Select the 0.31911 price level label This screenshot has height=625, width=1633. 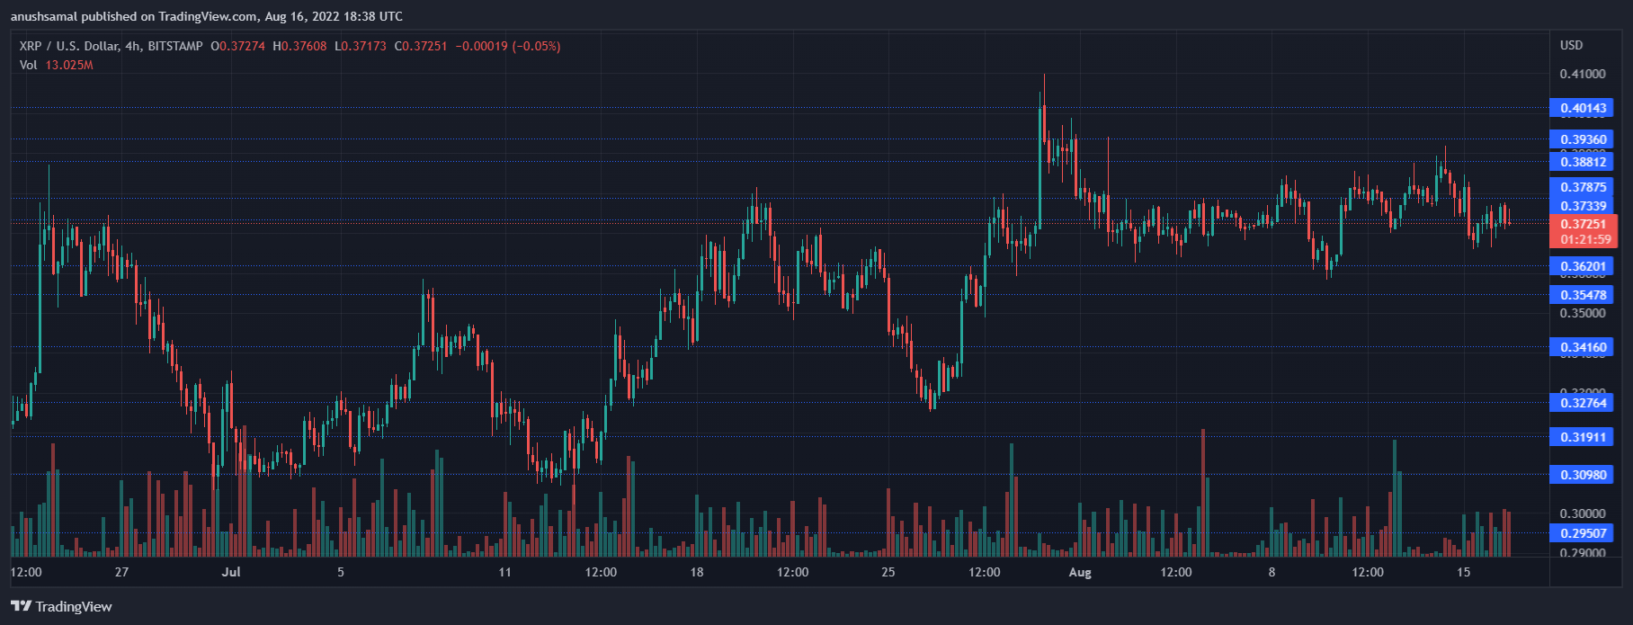click(1583, 437)
